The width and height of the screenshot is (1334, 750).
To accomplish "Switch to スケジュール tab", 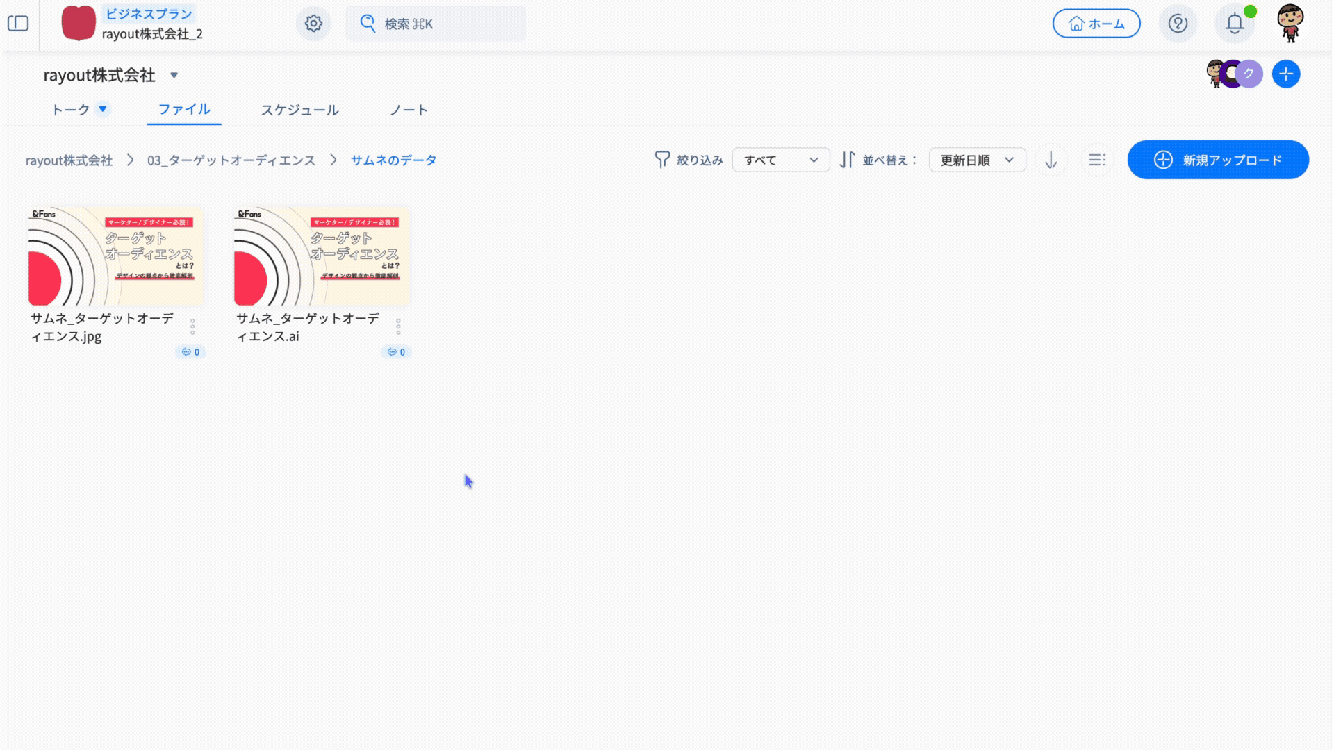I will pyautogui.click(x=299, y=110).
